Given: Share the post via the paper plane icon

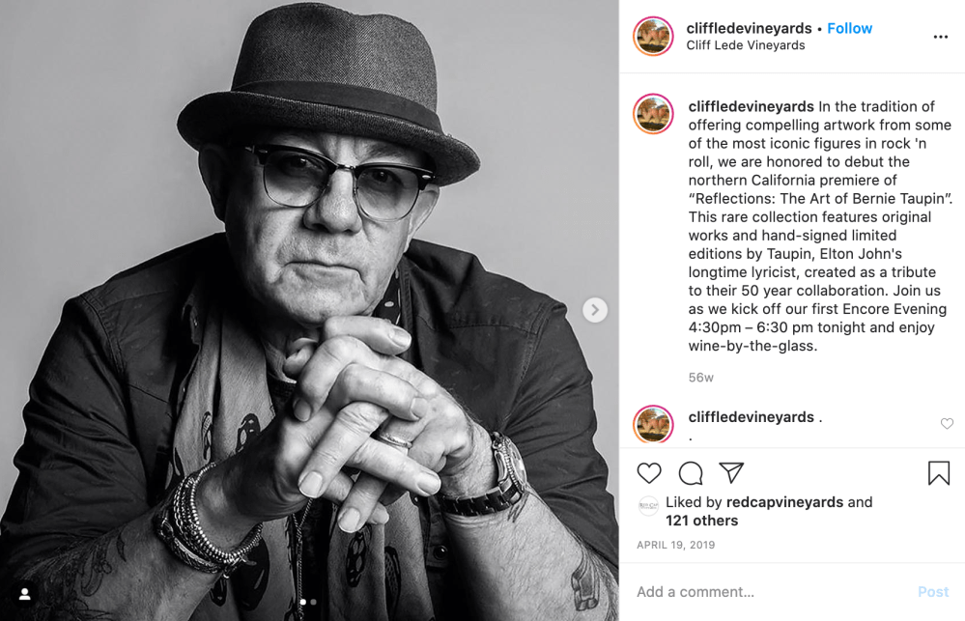Looking at the screenshot, I should pyautogui.click(x=731, y=472).
